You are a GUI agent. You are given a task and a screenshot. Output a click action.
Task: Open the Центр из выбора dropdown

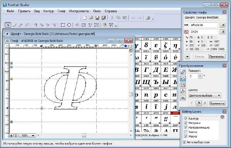pyautogui.click(x=205, y=96)
